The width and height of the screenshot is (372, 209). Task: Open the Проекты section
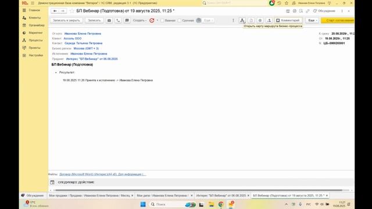(x=34, y=48)
